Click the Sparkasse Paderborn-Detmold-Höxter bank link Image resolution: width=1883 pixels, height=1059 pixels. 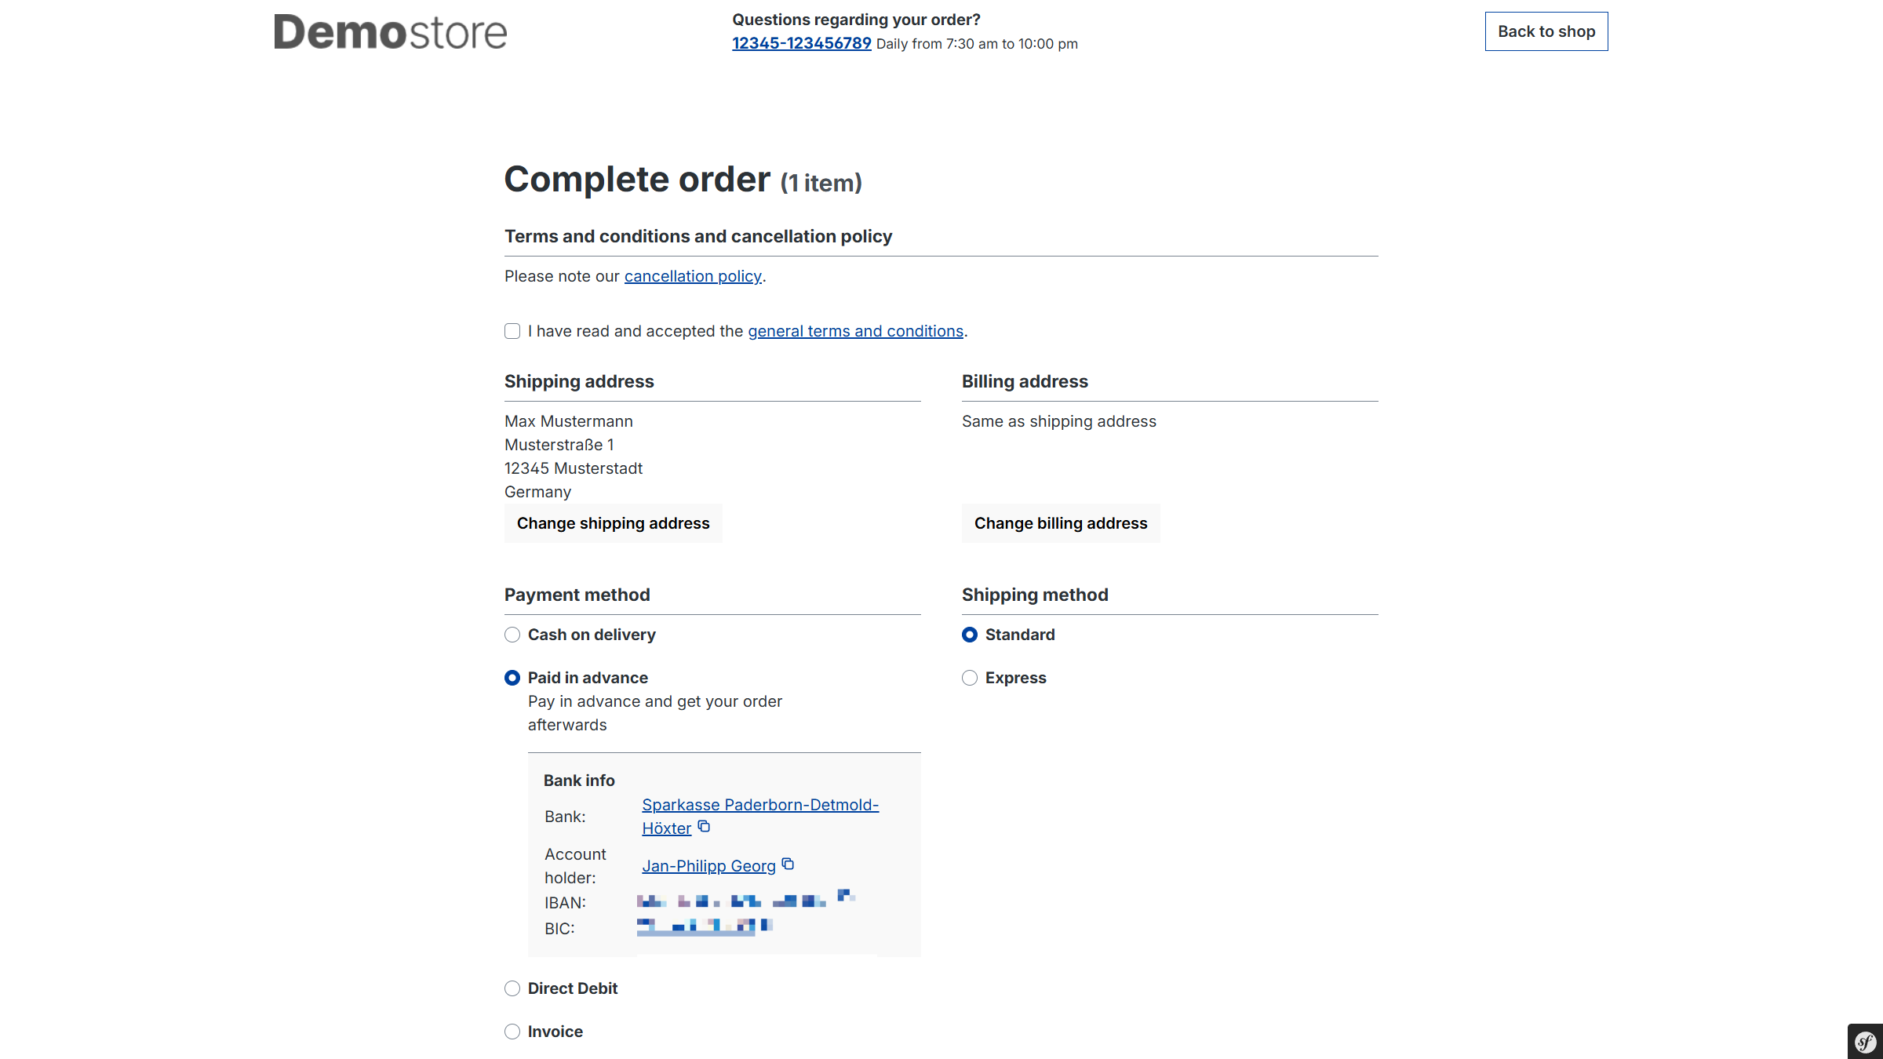pos(759,805)
